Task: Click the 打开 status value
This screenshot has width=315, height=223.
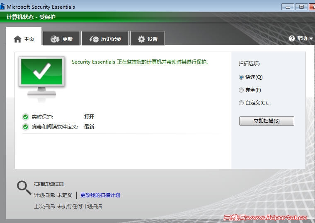Action: [x=89, y=116]
